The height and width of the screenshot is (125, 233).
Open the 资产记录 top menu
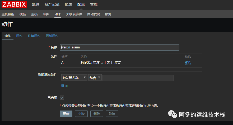click(x=52, y=4)
